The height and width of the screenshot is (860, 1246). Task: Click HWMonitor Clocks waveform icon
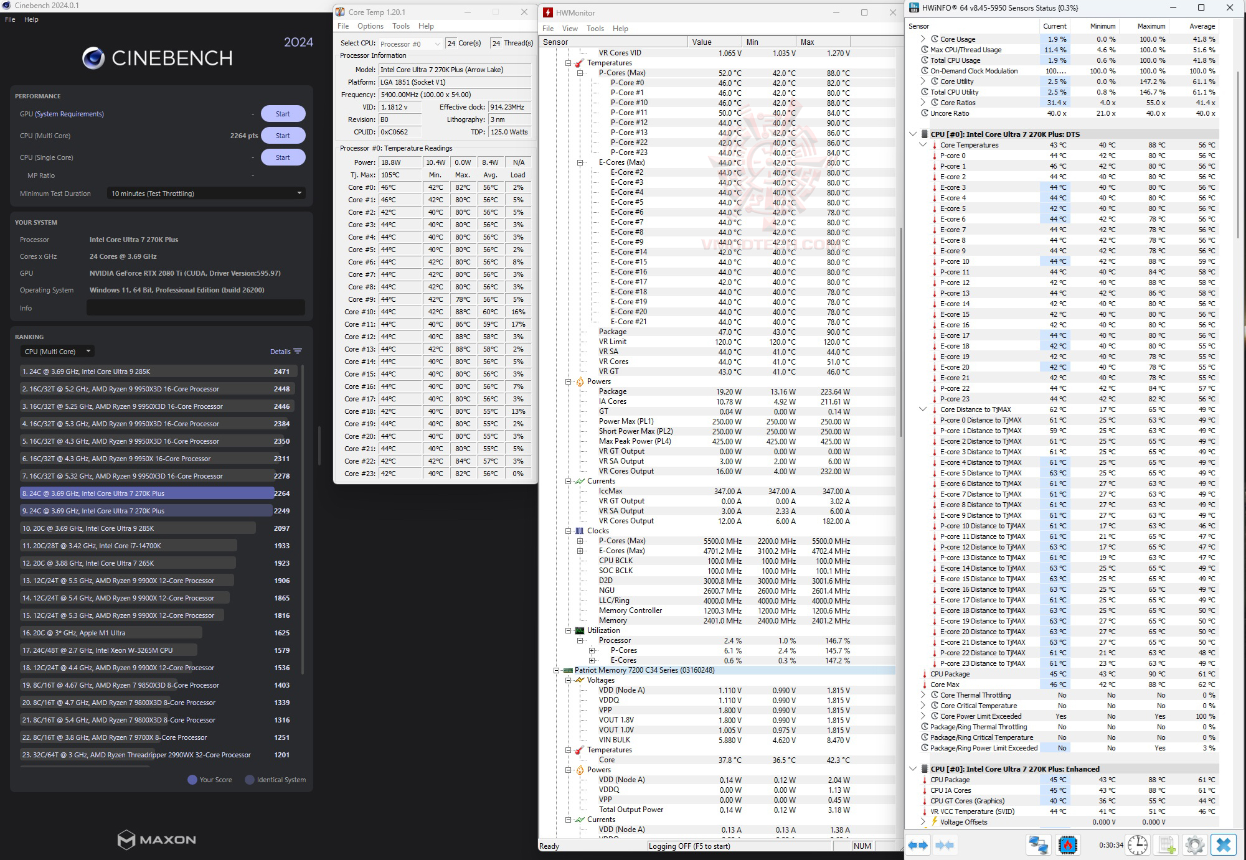(x=580, y=531)
